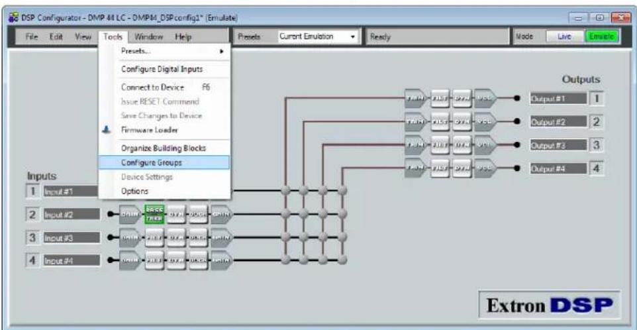Toggle mix-point Input #1 to Output #1
Viewport: 637px width, 330px height.
coord(285,190)
